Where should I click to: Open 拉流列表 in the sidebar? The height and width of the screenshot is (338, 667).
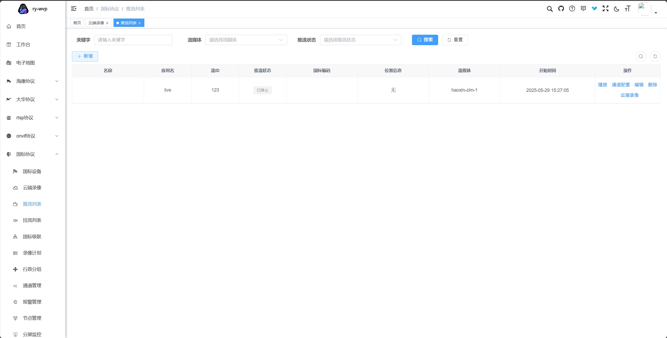coord(32,220)
